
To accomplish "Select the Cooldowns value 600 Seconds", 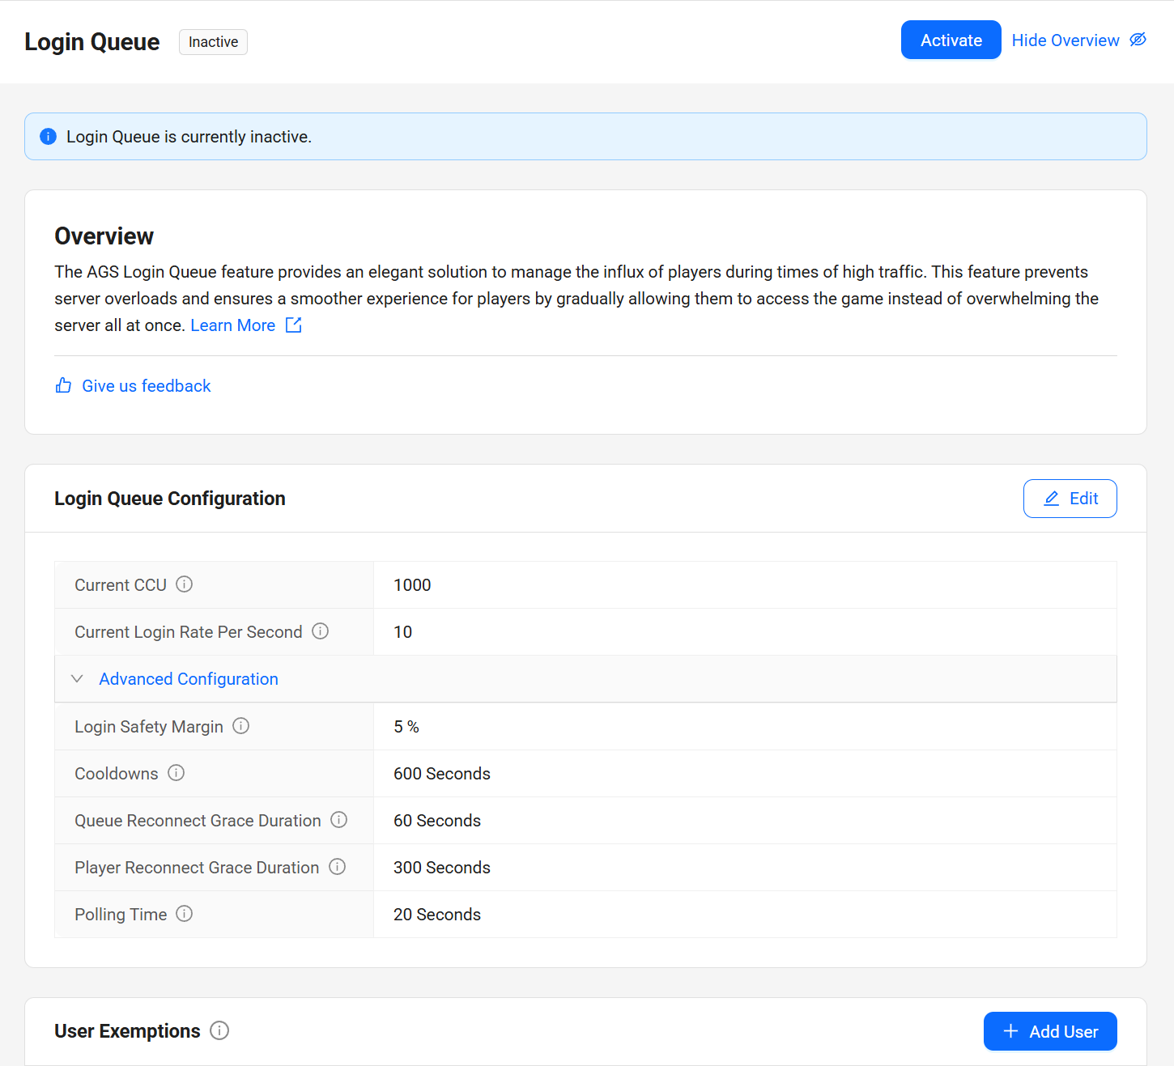I will tap(442, 774).
